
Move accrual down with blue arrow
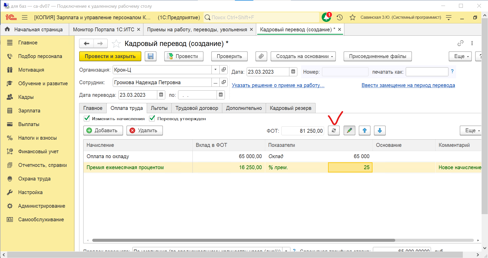tap(380, 130)
